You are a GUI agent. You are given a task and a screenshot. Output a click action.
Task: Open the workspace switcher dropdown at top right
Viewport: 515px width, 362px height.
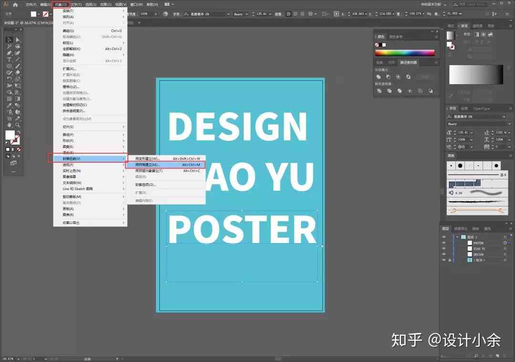445,5
